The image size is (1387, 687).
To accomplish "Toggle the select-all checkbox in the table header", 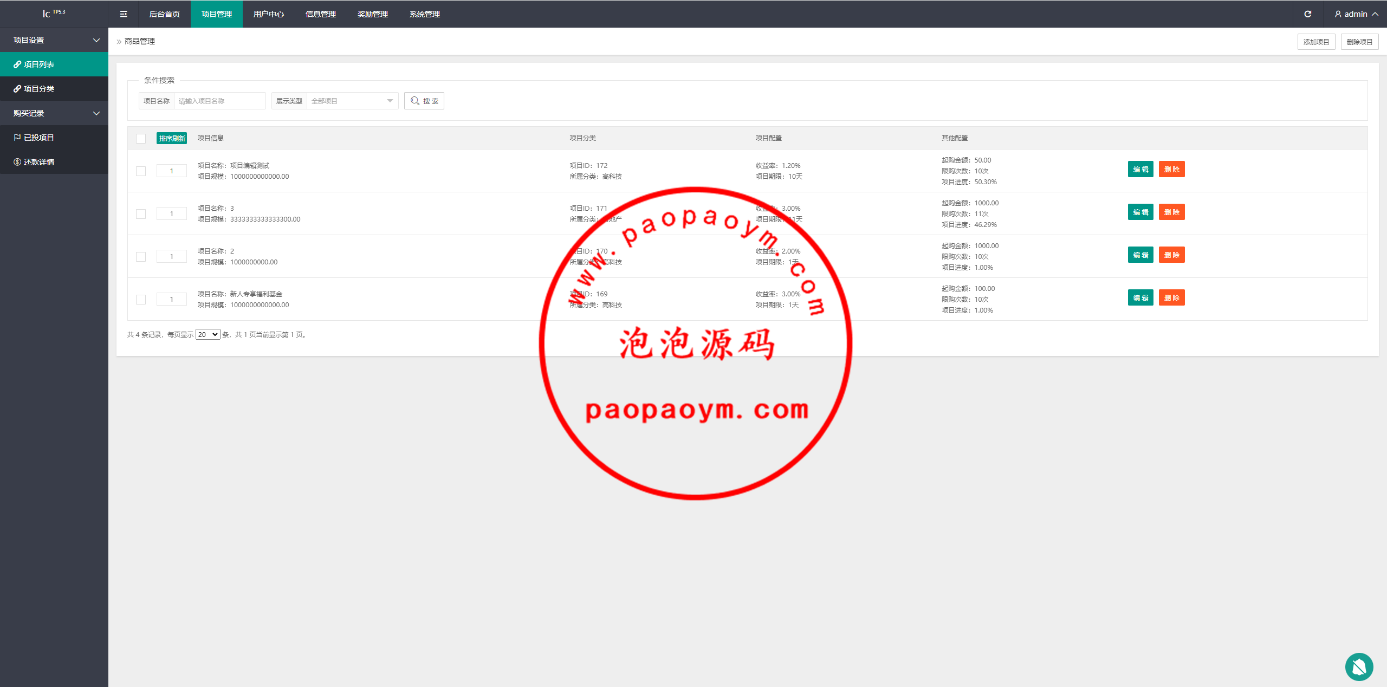I will 141,139.
